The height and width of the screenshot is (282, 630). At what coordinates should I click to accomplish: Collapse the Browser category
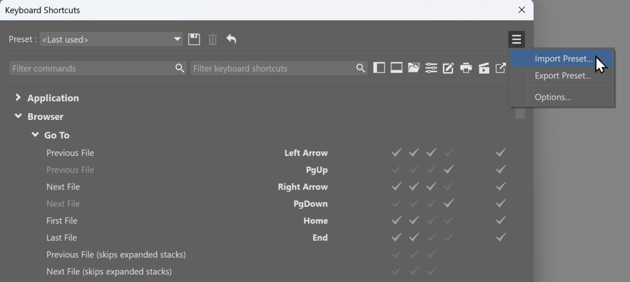tap(18, 116)
